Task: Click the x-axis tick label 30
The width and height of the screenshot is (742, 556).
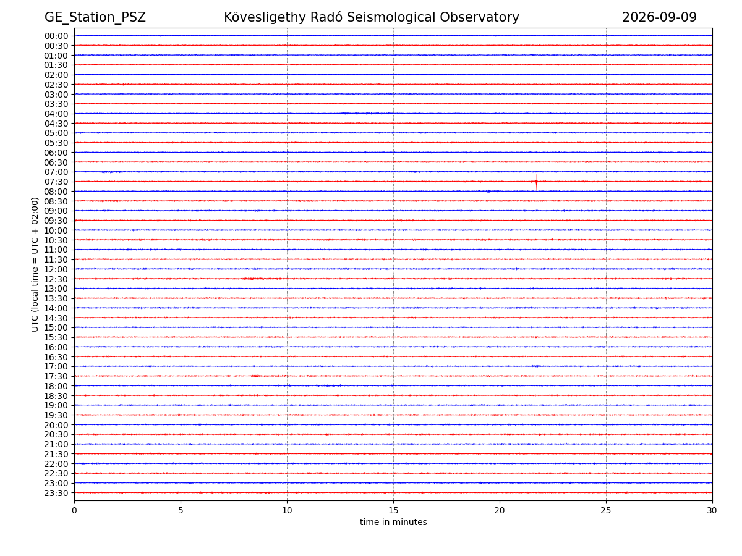Action: coord(712,511)
